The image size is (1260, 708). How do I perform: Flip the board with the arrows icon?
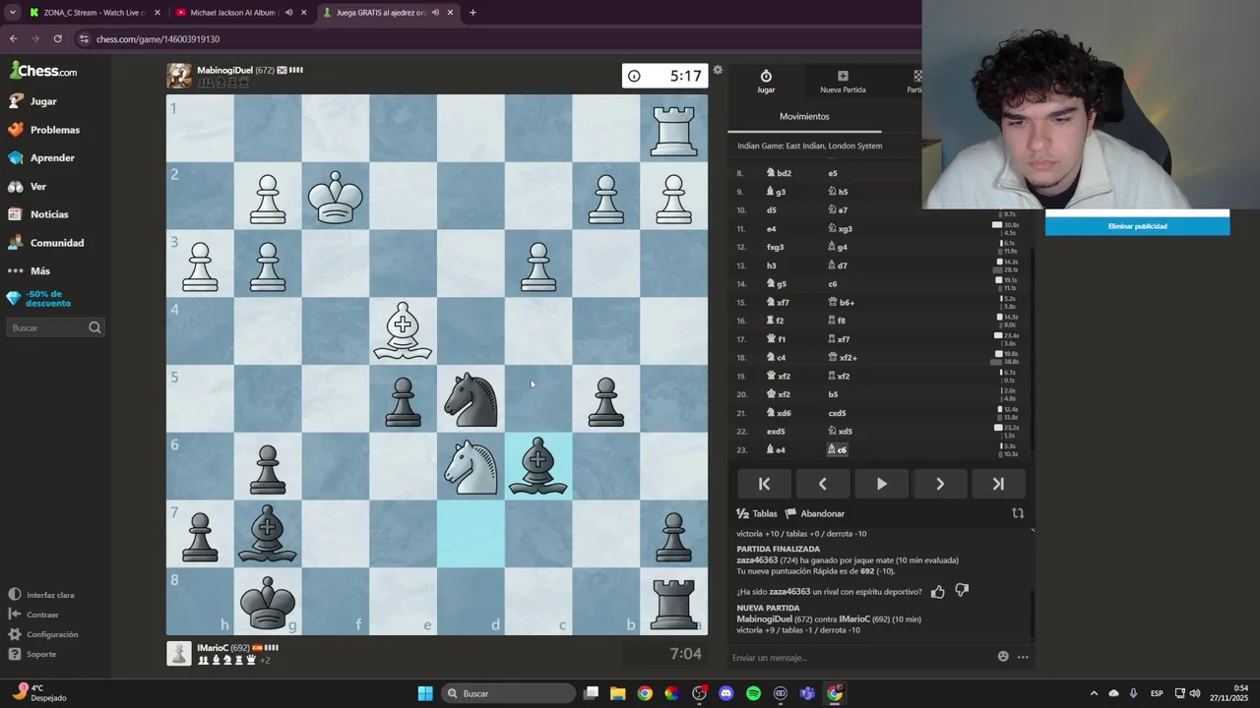pos(1018,513)
